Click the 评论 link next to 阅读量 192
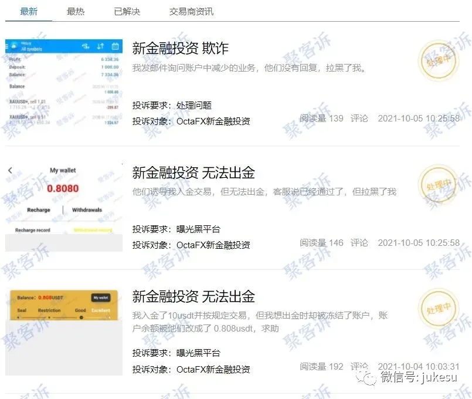Image resolution: width=472 pixels, height=399 pixels. pyautogui.click(x=359, y=367)
